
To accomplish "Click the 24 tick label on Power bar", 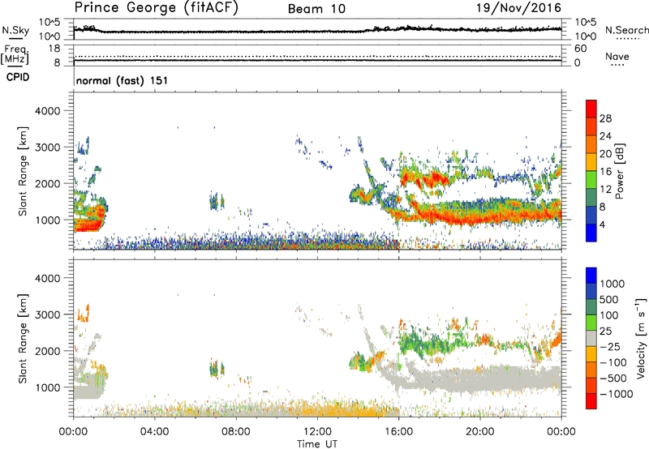I will pyautogui.click(x=605, y=136).
